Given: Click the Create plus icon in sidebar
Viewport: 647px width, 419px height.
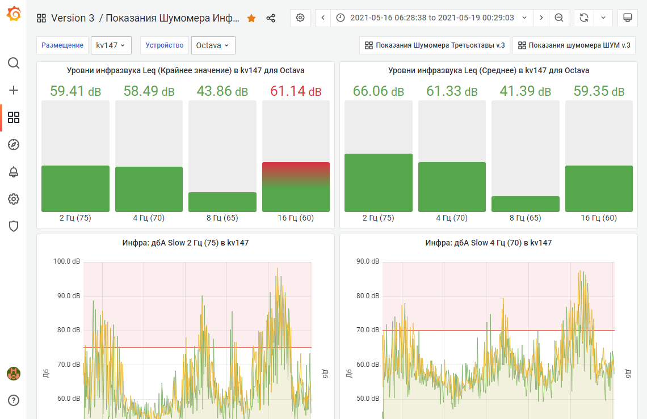Looking at the screenshot, I should (x=14, y=90).
